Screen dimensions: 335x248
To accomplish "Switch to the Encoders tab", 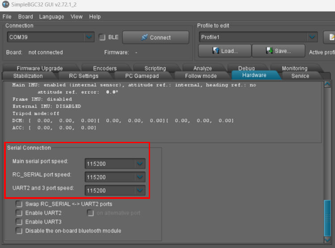I will pyautogui.click(x=105, y=68).
